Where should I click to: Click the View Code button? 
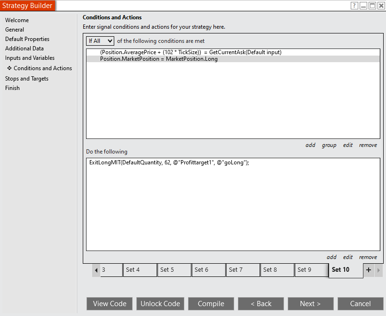tap(110, 304)
